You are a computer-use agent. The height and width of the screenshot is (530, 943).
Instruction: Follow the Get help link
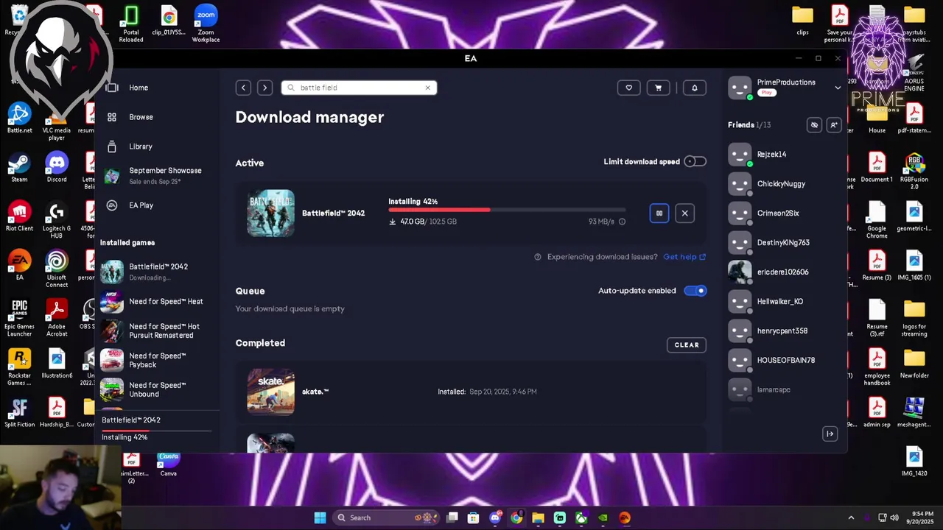pyautogui.click(x=684, y=257)
